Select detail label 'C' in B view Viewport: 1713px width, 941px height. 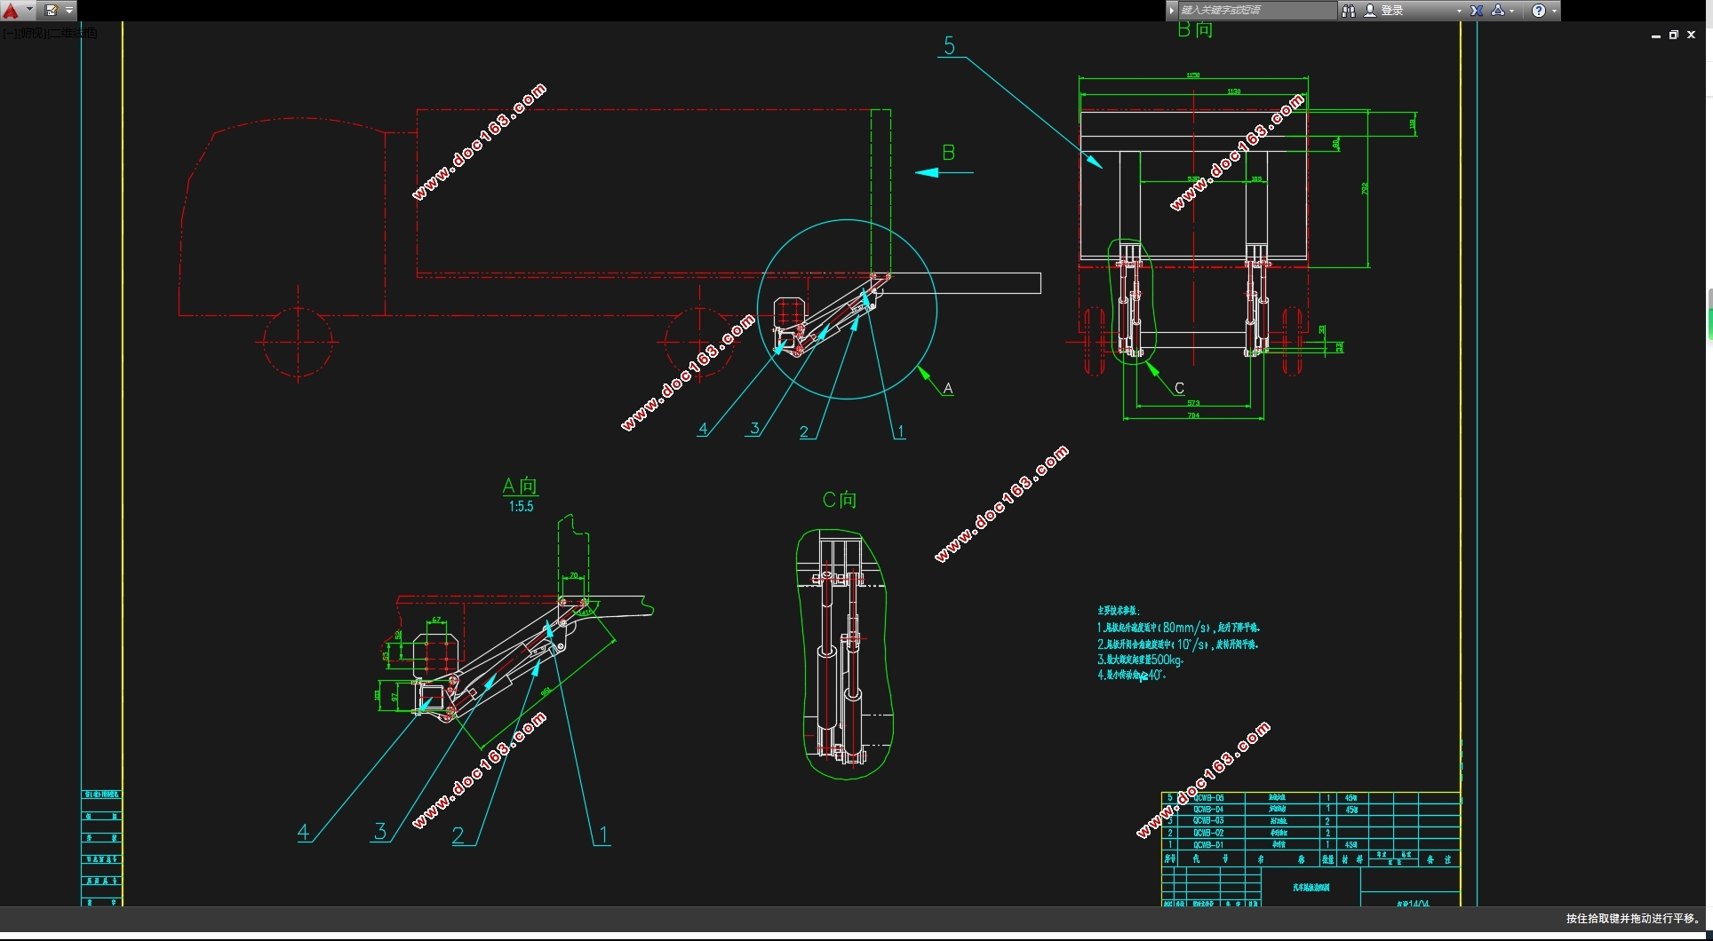[1179, 388]
